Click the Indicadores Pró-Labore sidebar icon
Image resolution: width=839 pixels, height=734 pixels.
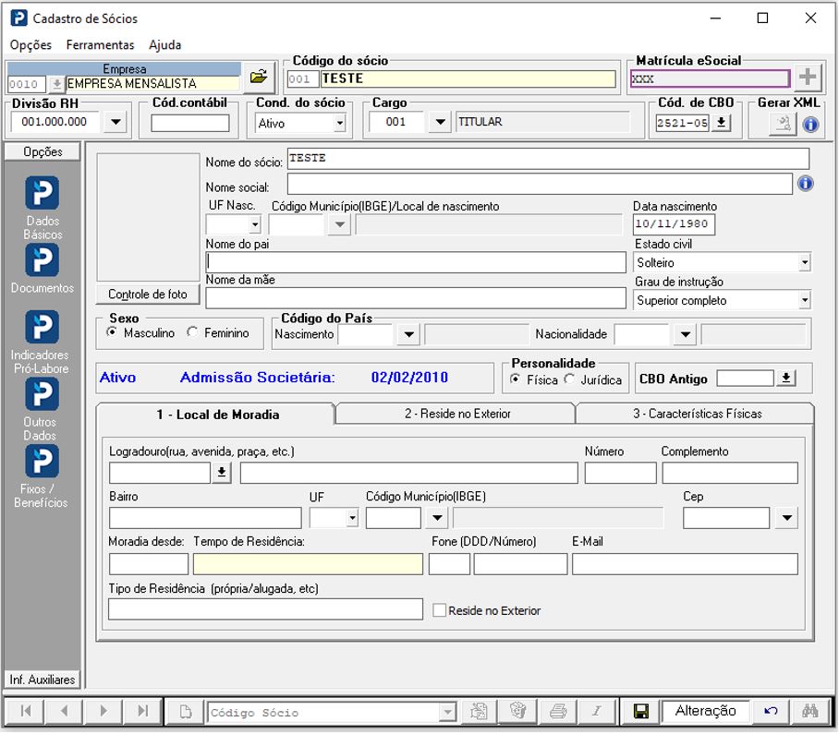[x=42, y=328]
